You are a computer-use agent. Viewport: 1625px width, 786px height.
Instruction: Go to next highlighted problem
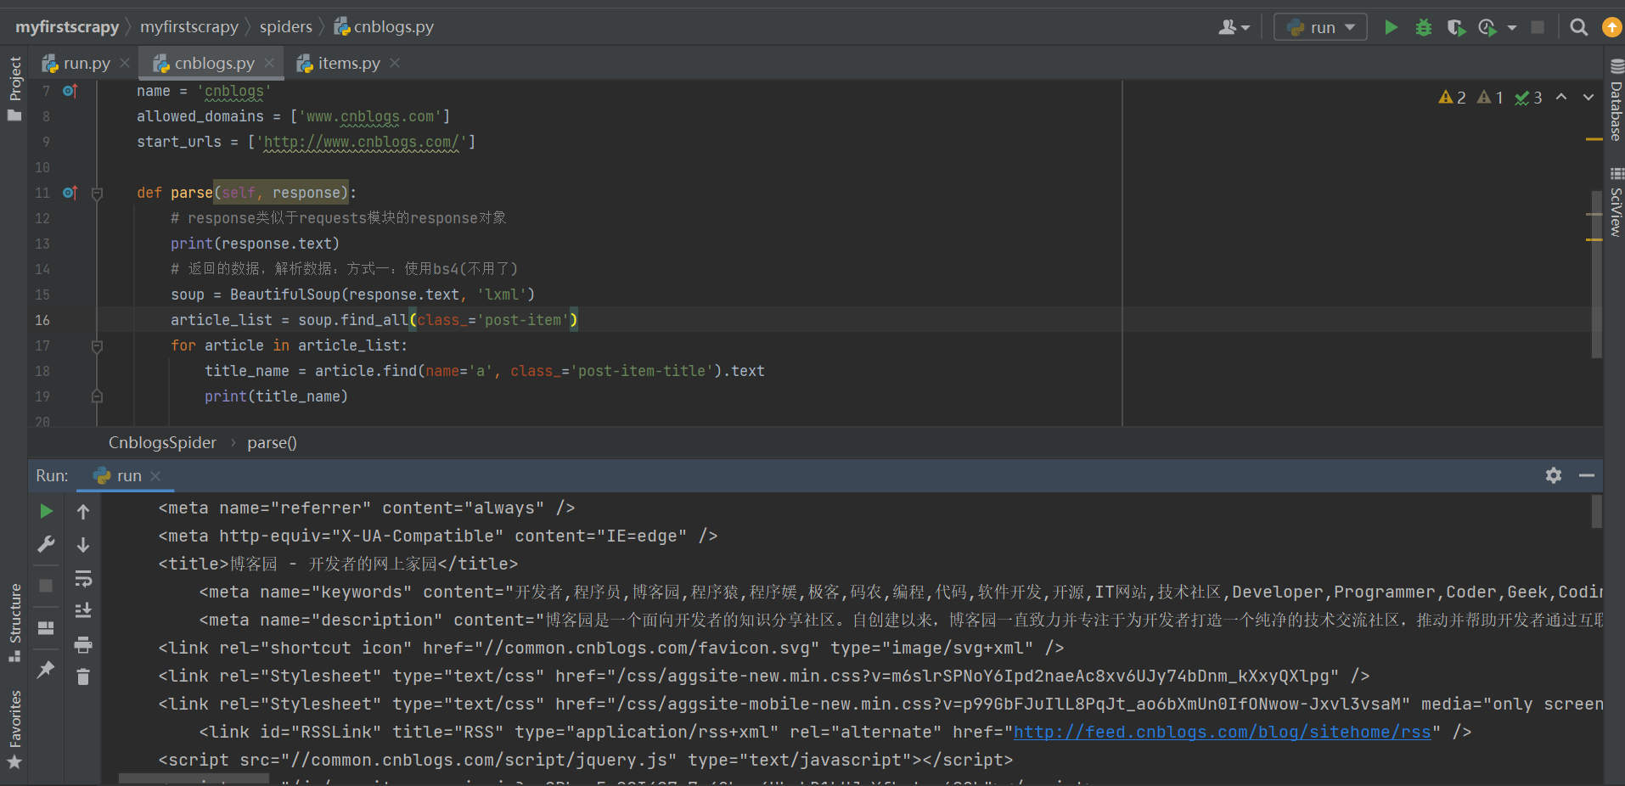pos(1588,98)
